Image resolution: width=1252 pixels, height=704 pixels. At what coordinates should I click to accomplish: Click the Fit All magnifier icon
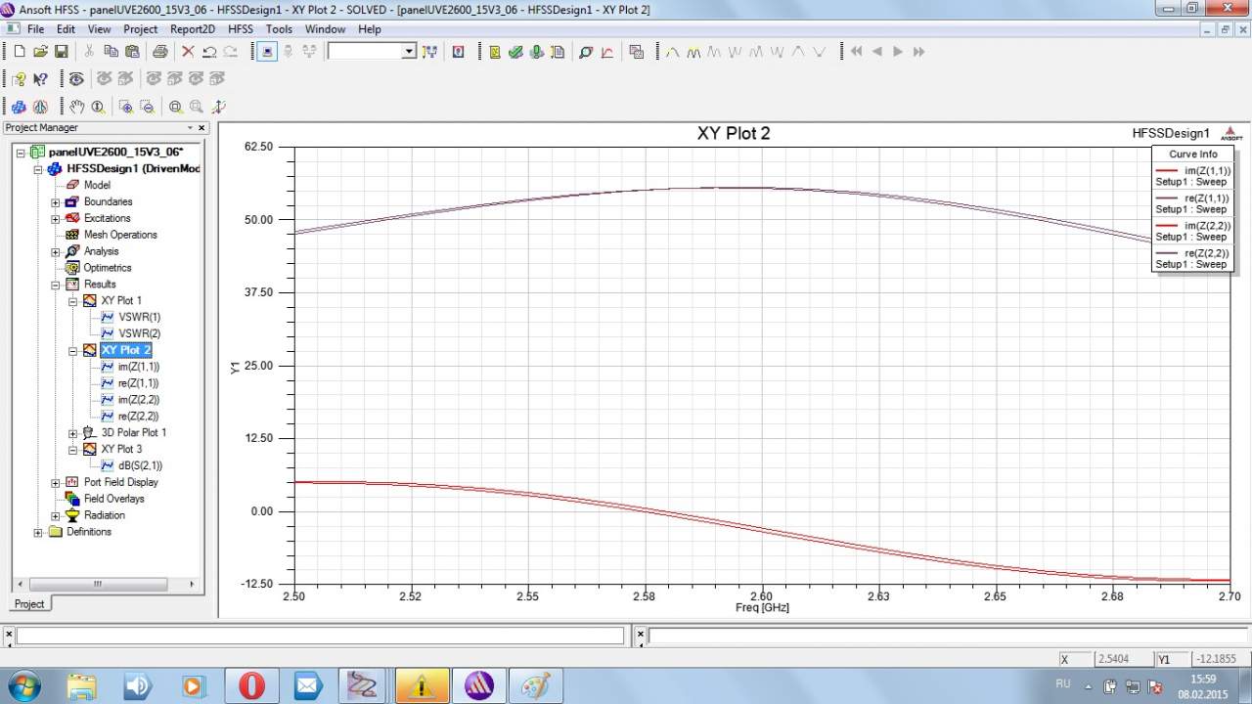click(175, 107)
